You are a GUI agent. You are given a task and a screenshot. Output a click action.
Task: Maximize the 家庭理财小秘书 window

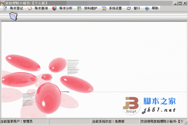pos(180,3)
